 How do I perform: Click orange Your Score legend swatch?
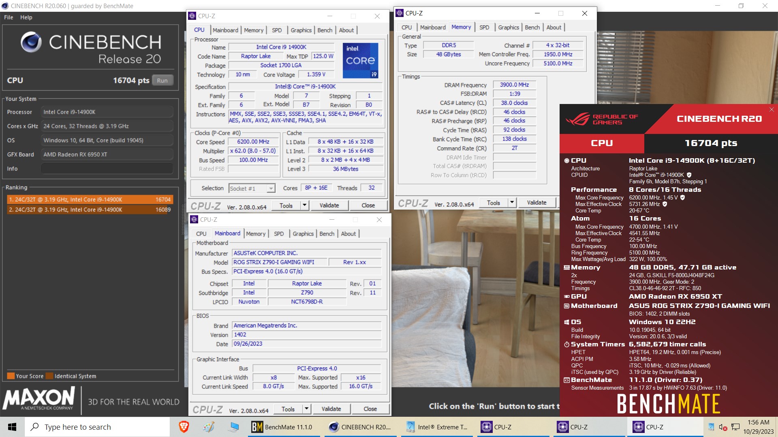pos(11,376)
